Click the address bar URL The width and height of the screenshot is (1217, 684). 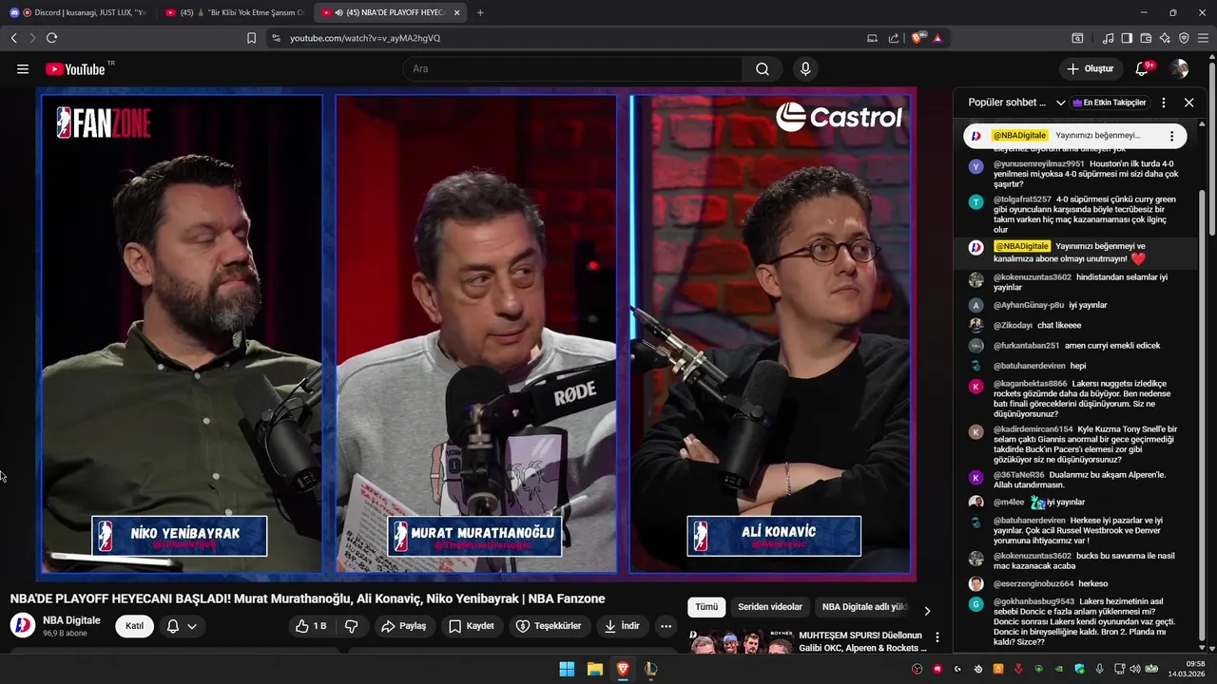click(x=364, y=38)
